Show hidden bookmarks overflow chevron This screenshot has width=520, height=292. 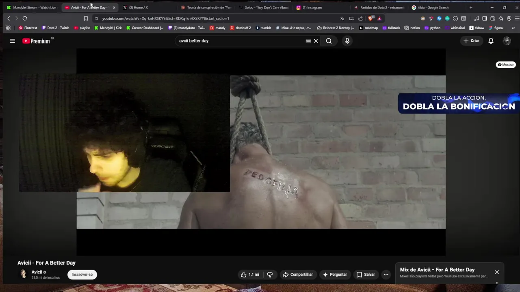point(513,28)
